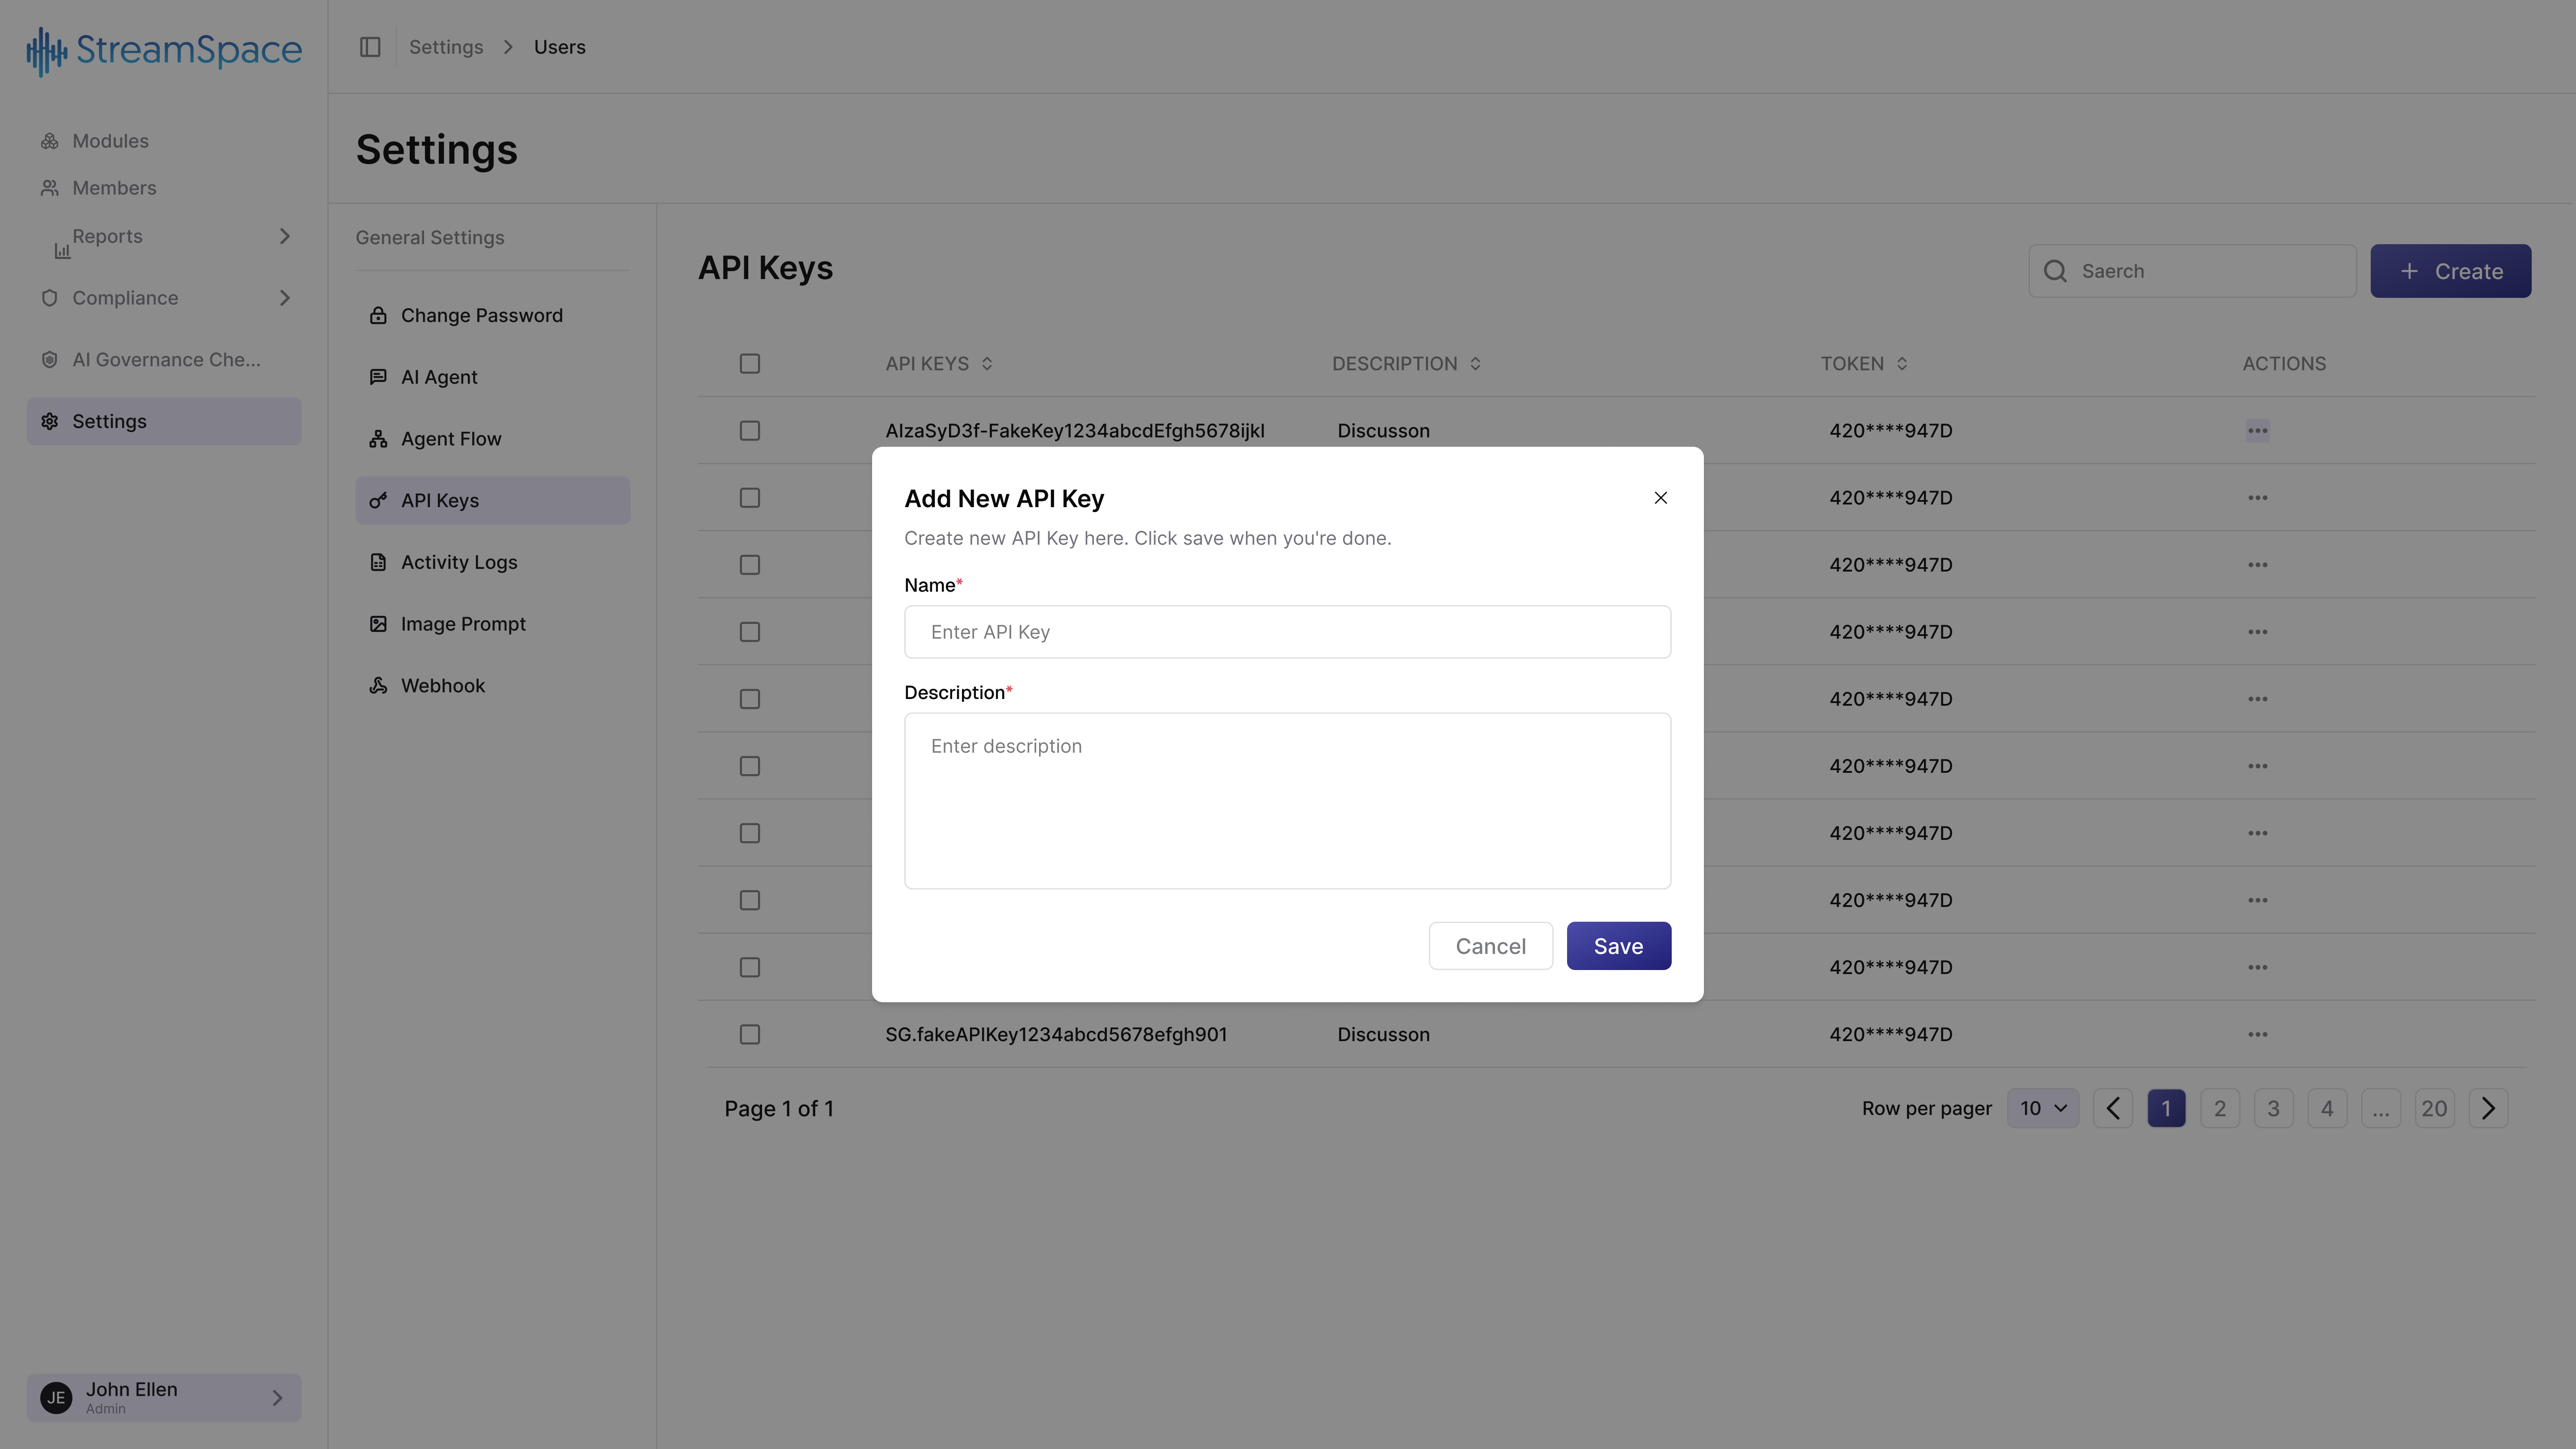This screenshot has height=1449, width=2576.
Task: Click the AI Agent chat icon
Action: 378,377
